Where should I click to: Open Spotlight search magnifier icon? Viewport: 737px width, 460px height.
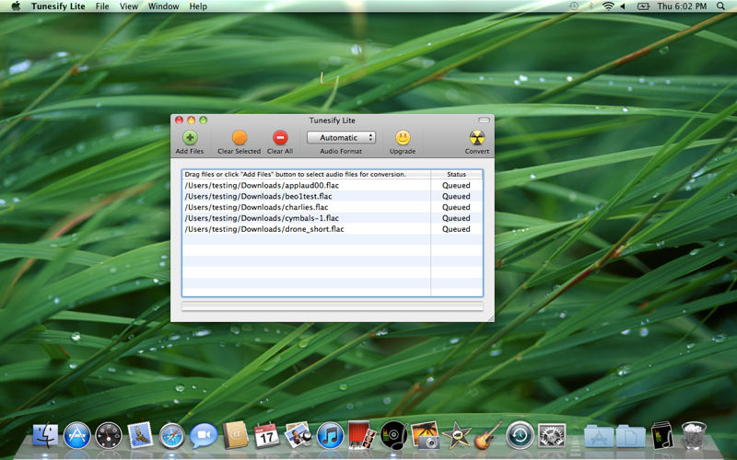[x=720, y=6]
